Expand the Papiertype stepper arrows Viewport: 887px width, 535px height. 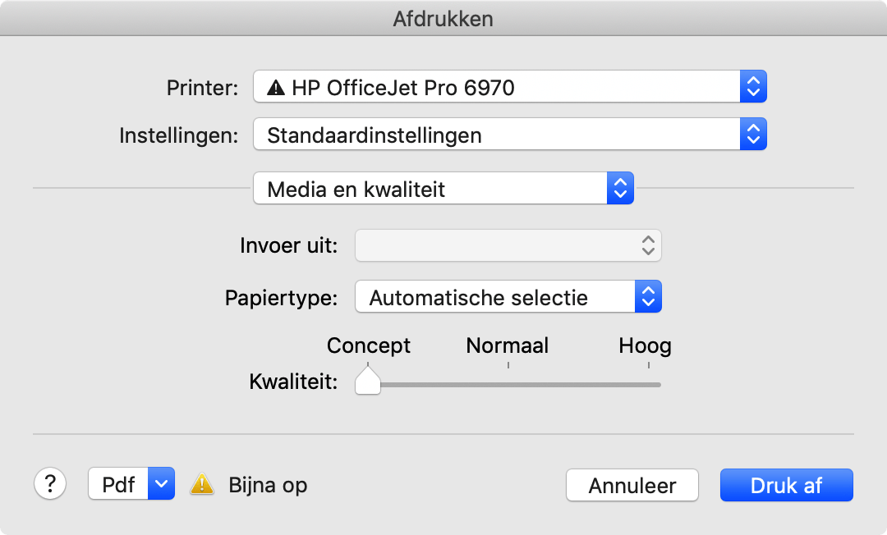tap(648, 297)
